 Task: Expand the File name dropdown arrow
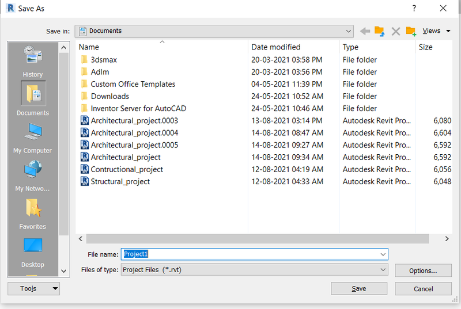(383, 254)
